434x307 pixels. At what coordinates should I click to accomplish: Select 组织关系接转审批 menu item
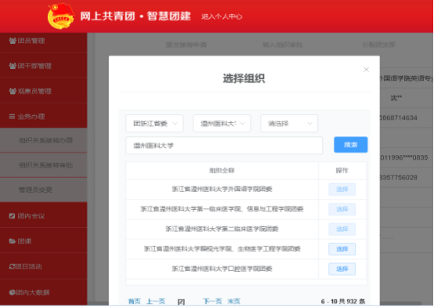[45, 165]
